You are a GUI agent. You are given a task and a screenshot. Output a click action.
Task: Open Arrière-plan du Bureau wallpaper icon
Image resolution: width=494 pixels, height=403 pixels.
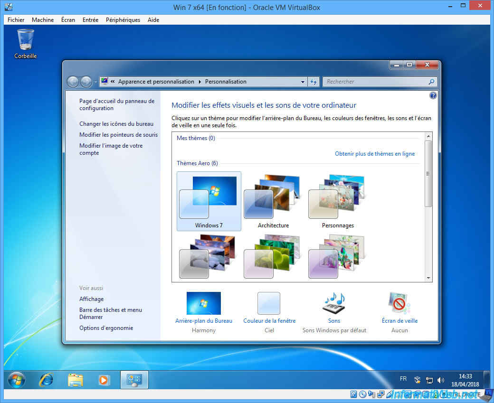(203, 303)
